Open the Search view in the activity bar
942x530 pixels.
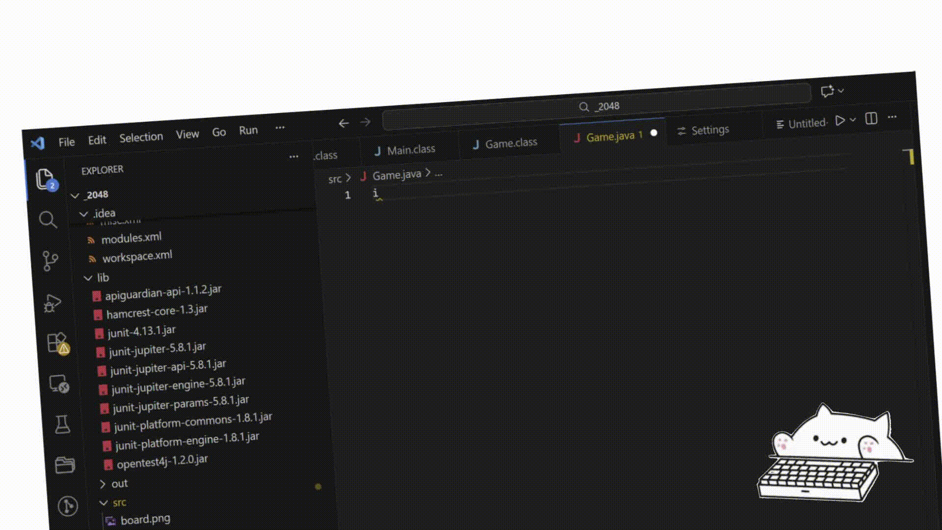pos(48,220)
